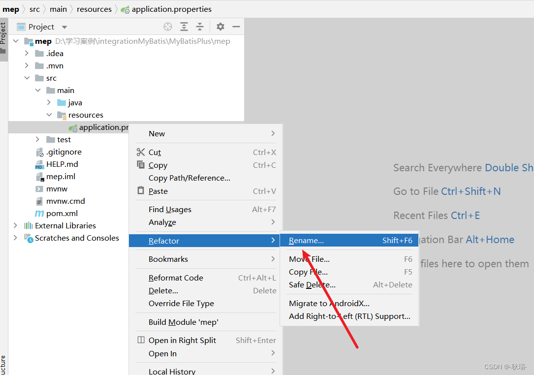Choose Find Usages from context menu
The image size is (534, 375).
(x=206, y=209)
